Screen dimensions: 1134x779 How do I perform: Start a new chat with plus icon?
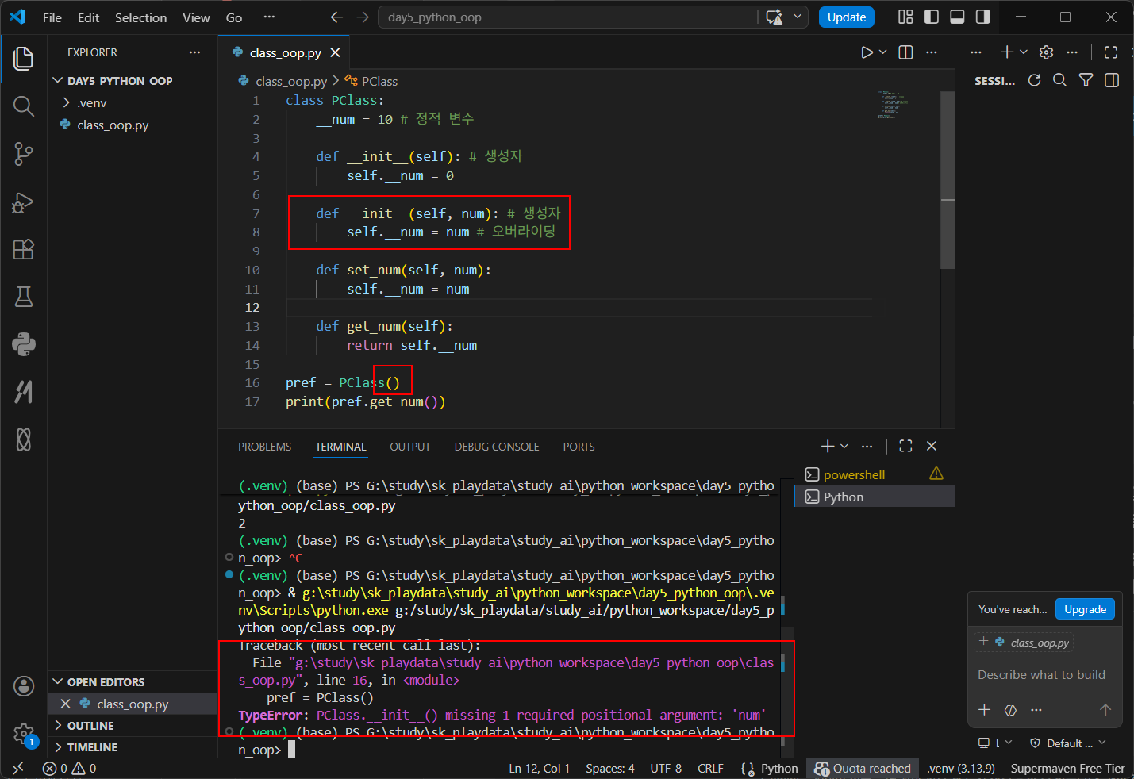tap(1006, 52)
